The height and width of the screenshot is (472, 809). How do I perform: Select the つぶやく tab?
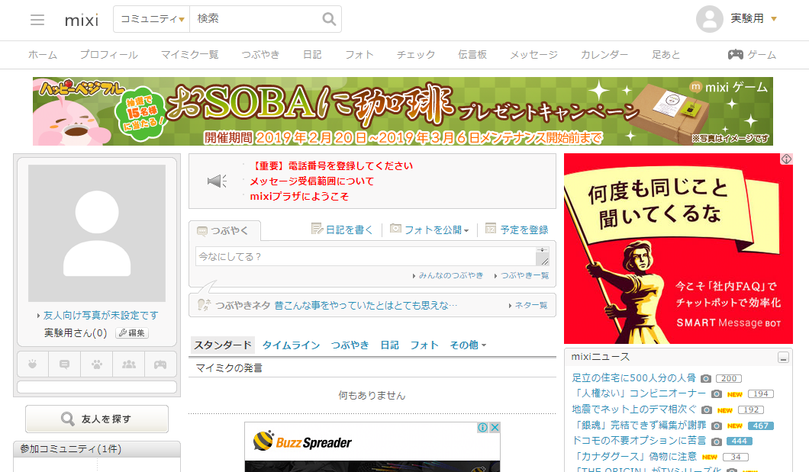[224, 231]
